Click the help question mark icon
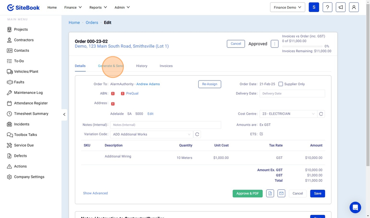 327,7
